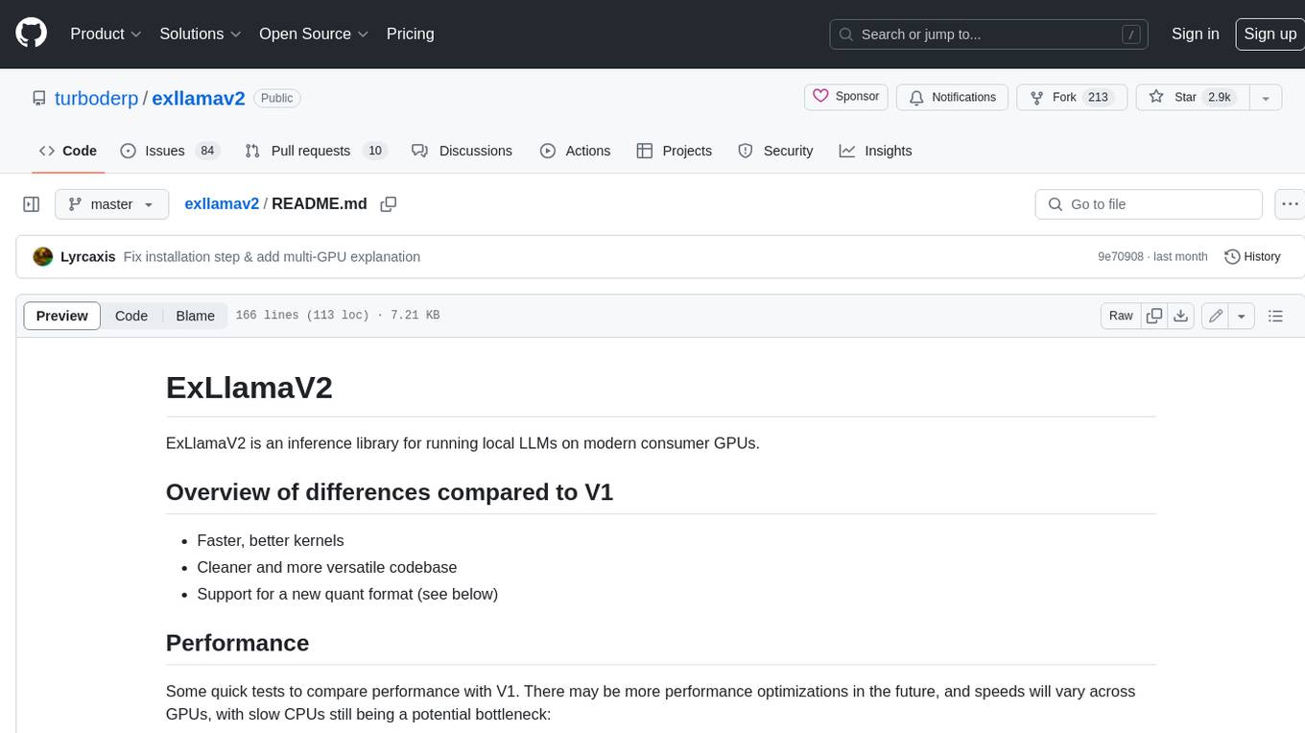Click the Overview of differences heading
This screenshot has height=733, width=1305.
tap(390, 492)
